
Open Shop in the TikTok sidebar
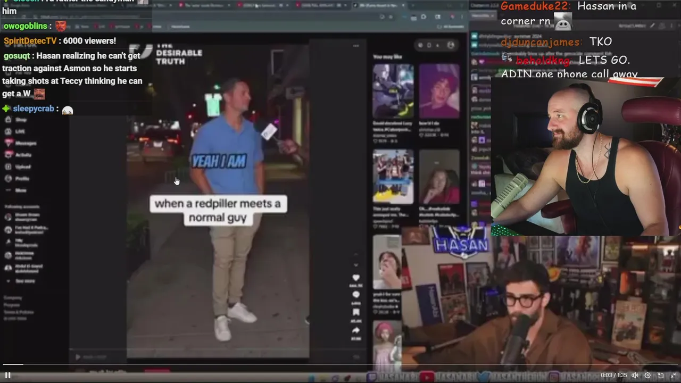[x=15, y=120]
